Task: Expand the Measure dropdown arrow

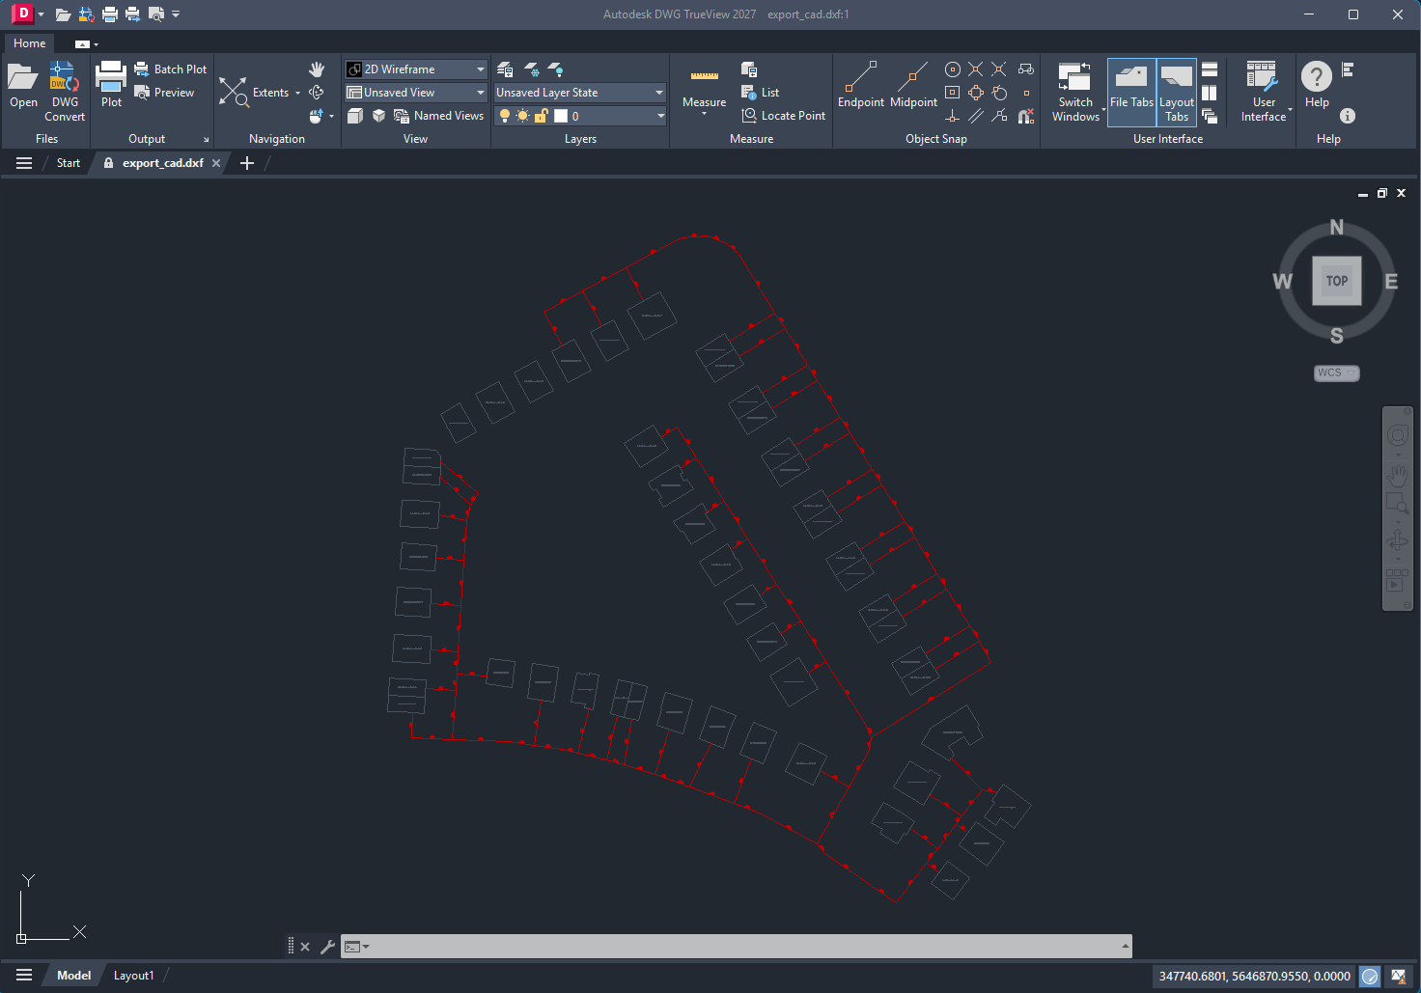Action: click(x=705, y=114)
